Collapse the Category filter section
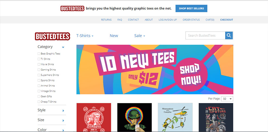 [63, 47]
